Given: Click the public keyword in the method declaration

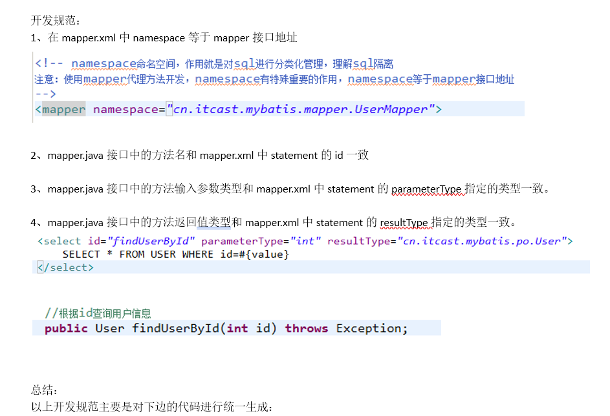Looking at the screenshot, I should pyautogui.click(x=66, y=328).
